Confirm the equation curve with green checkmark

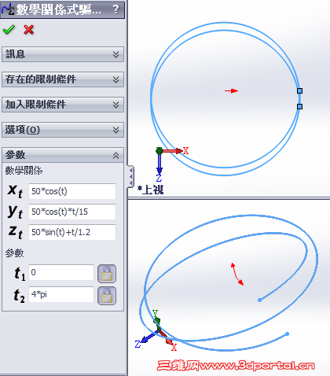(9, 30)
